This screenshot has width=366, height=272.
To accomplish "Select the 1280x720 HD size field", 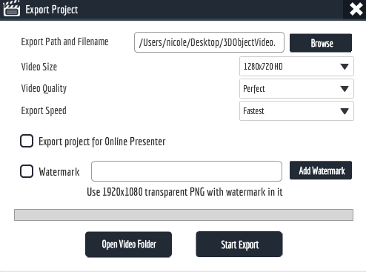I will 296,66.
